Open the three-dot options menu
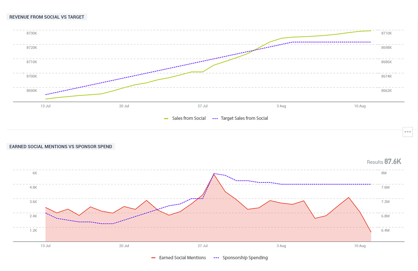The image size is (418, 271). (407, 132)
